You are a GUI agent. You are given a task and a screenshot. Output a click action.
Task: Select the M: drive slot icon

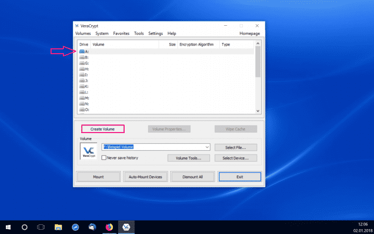tap(82, 98)
